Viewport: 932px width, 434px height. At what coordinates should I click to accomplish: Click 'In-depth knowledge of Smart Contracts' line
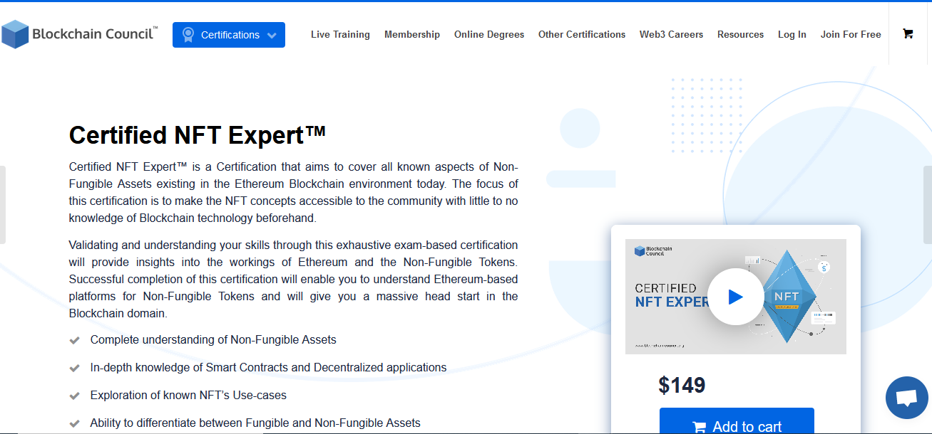click(268, 367)
